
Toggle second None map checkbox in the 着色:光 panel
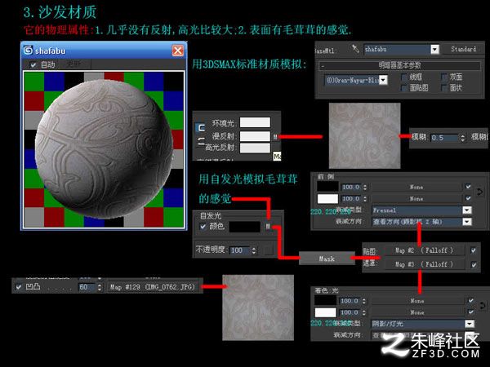(470, 312)
